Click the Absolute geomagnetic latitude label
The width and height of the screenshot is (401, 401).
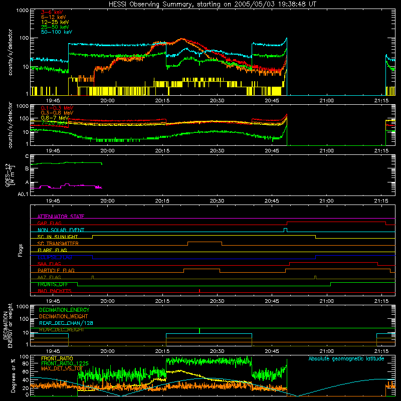click(x=346, y=359)
